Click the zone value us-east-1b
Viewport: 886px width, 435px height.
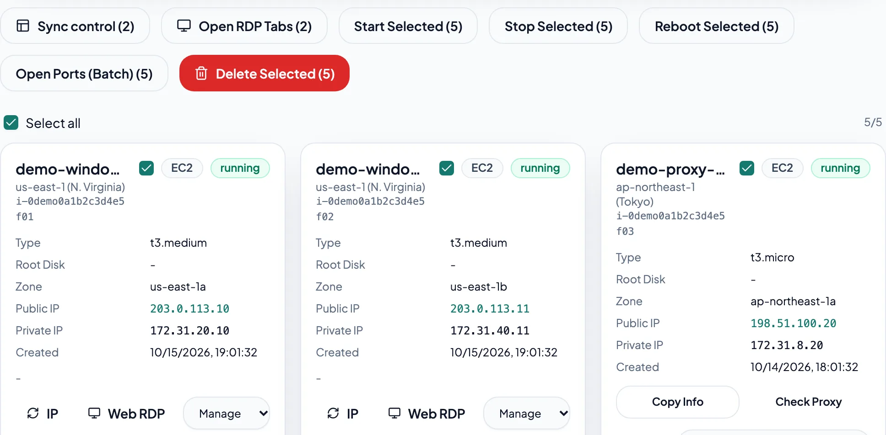[479, 286]
